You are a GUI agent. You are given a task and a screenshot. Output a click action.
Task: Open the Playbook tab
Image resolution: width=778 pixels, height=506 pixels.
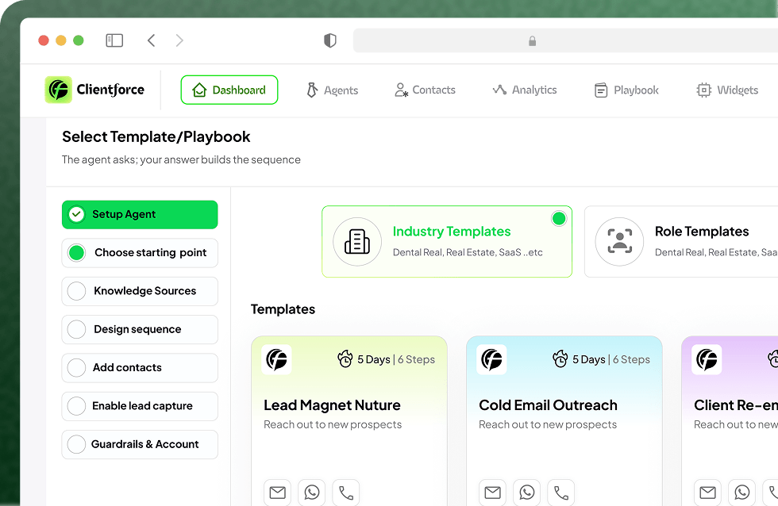point(626,90)
